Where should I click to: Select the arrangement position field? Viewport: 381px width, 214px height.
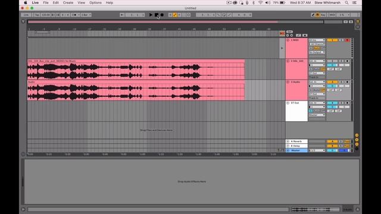[x=135, y=15]
